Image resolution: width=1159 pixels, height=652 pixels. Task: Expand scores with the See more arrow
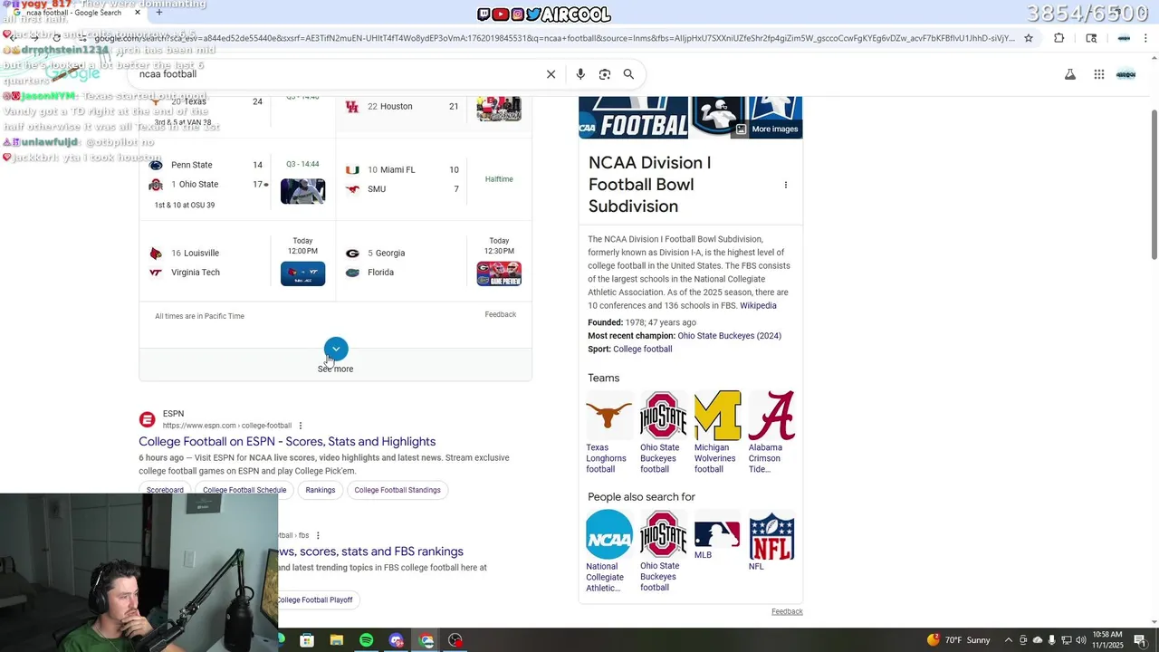click(x=336, y=350)
